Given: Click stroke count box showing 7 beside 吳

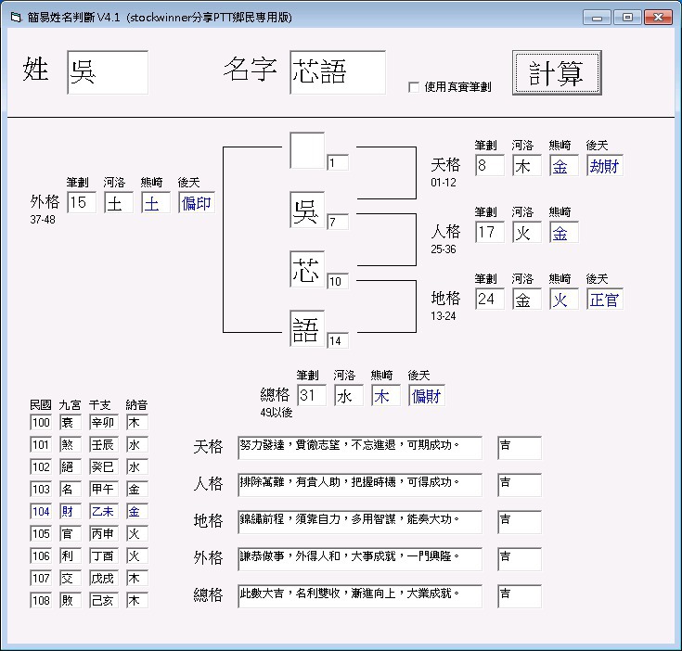Looking at the screenshot, I should (338, 222).
